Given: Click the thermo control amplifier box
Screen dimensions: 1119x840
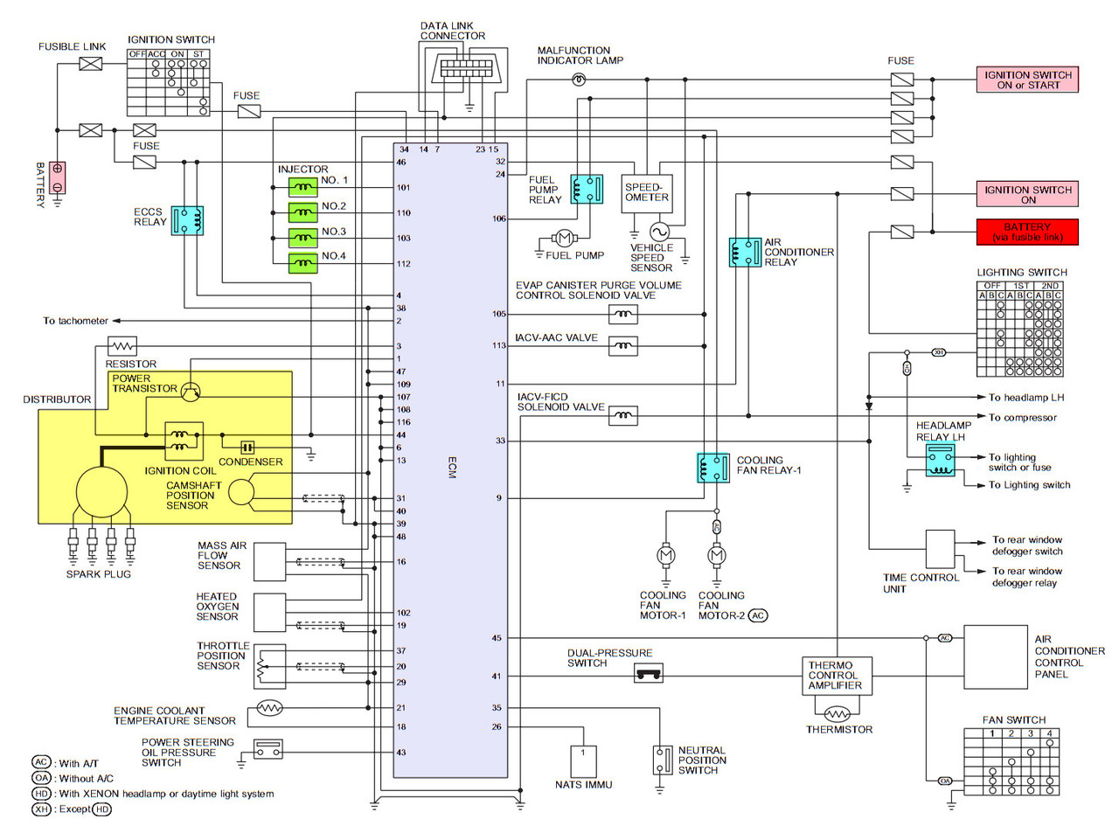Looking at the screenshot, I should click(837, 676).
